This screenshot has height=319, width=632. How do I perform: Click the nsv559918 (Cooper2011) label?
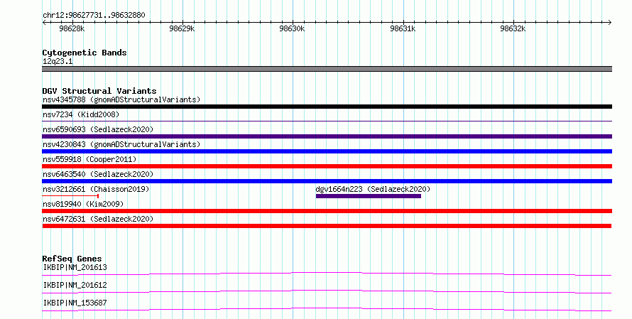(89, 159)
